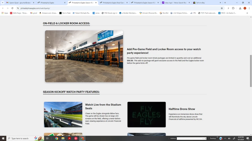Screen dimensions: 252x141
Task: Open the taskbar clock and date
Action: [x=241, y=138]
